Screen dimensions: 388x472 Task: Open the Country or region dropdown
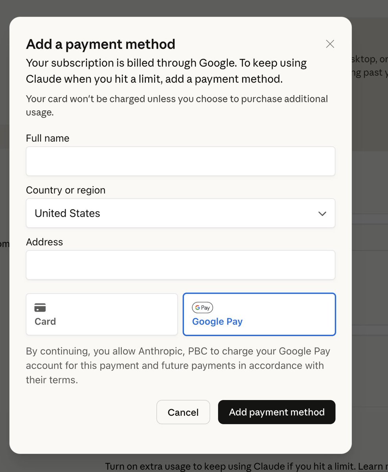[180, 213]
